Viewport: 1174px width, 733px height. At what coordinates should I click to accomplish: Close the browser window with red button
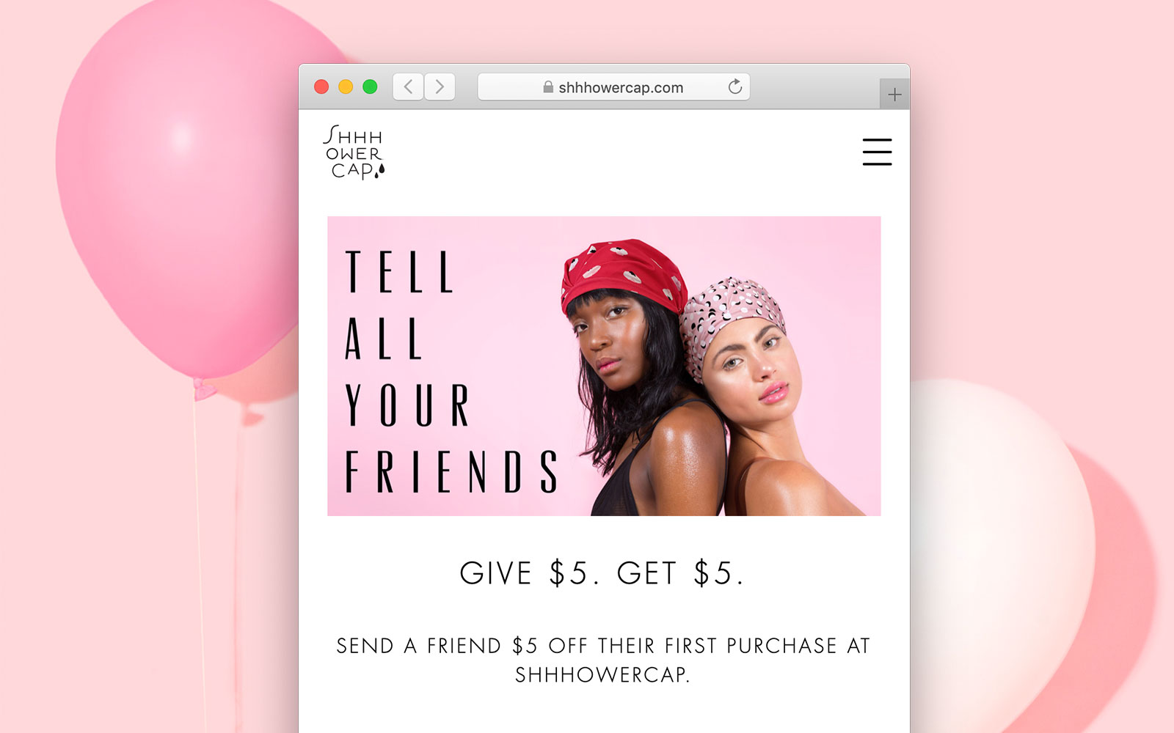321,86
